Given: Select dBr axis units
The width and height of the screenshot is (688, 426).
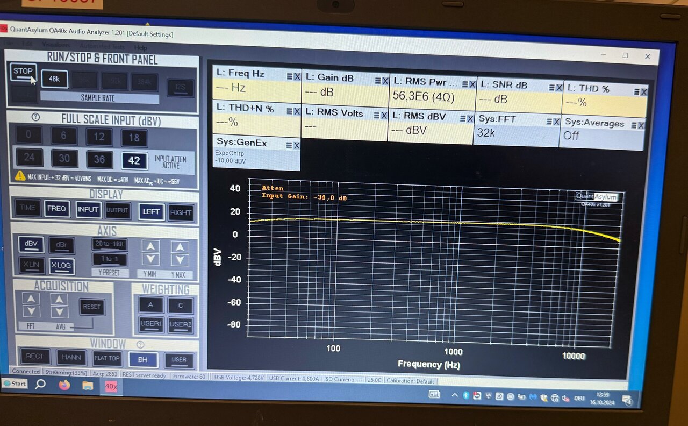Looking at the screenshot, I should click(x=62, y=245).
